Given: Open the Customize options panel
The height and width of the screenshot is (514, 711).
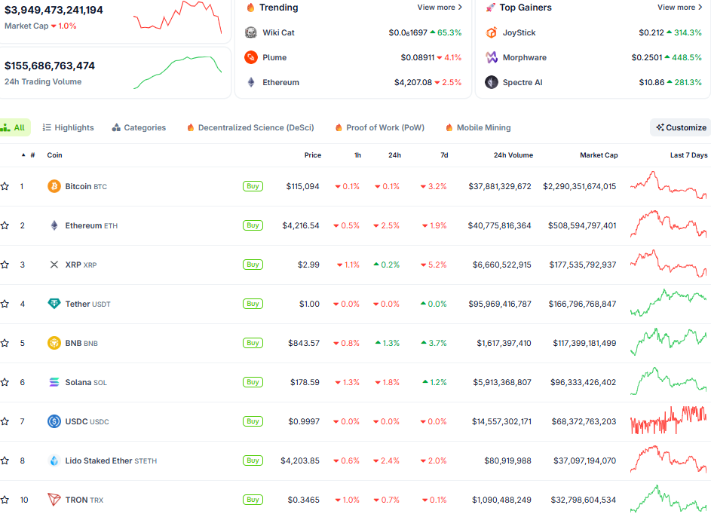Looking at the screenshot, I should click(679, 127).
